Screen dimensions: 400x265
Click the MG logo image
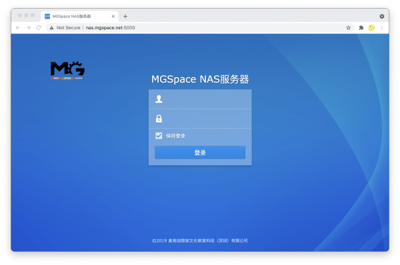[x=67, y=71]
